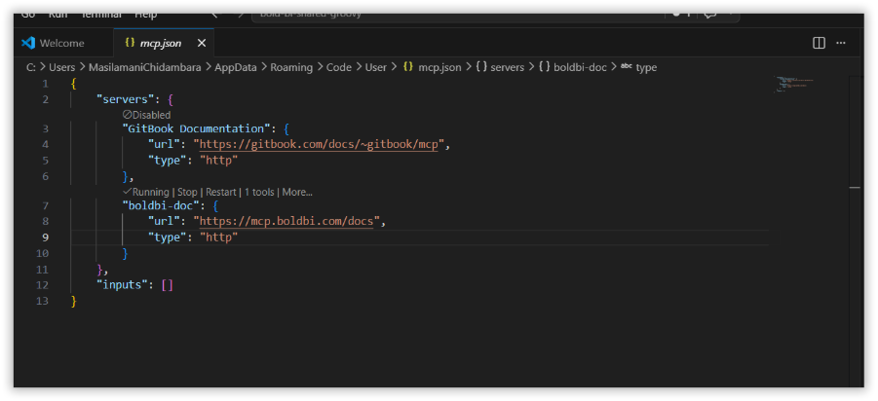Open the servers symbol breadcrumb
878x401 pixels.
click(500, 67)
